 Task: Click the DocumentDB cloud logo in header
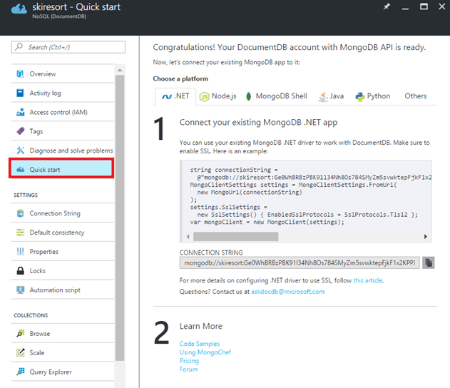click(19, 9)
